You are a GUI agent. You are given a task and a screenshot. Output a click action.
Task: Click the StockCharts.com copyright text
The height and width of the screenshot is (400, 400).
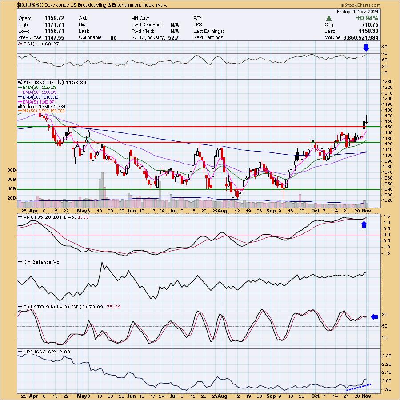point(360,5)
